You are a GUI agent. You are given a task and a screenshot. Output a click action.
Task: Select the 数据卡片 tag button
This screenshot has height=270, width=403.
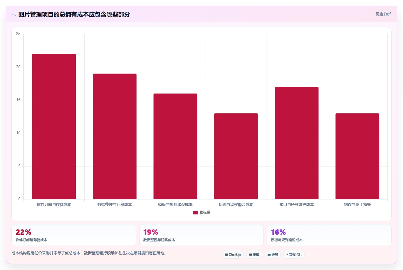(x=294, y=254)
